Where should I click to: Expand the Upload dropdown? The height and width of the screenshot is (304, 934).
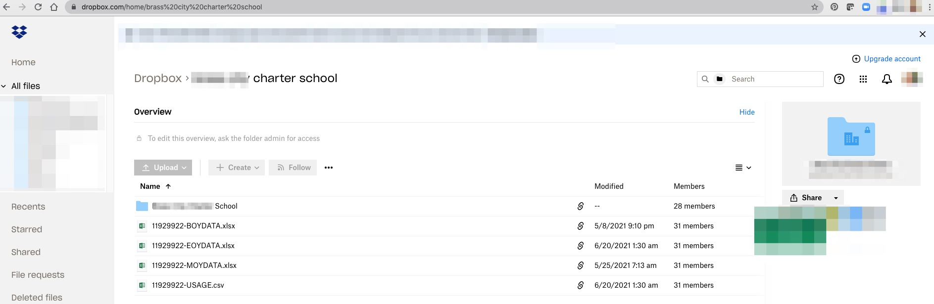(x=184, y=168)
